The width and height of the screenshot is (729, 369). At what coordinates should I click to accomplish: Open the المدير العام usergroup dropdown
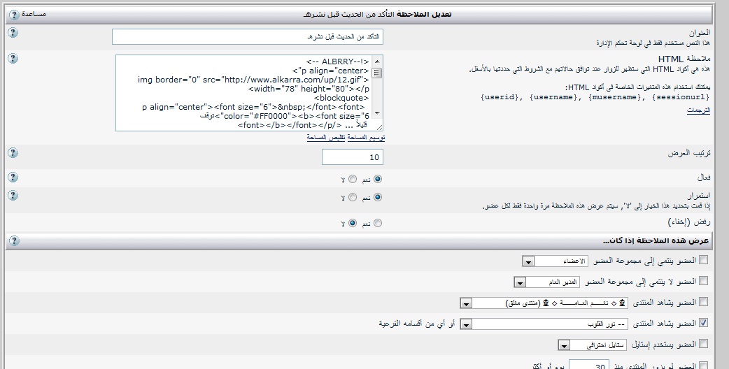pyautogui.click(x=520, y=282)
